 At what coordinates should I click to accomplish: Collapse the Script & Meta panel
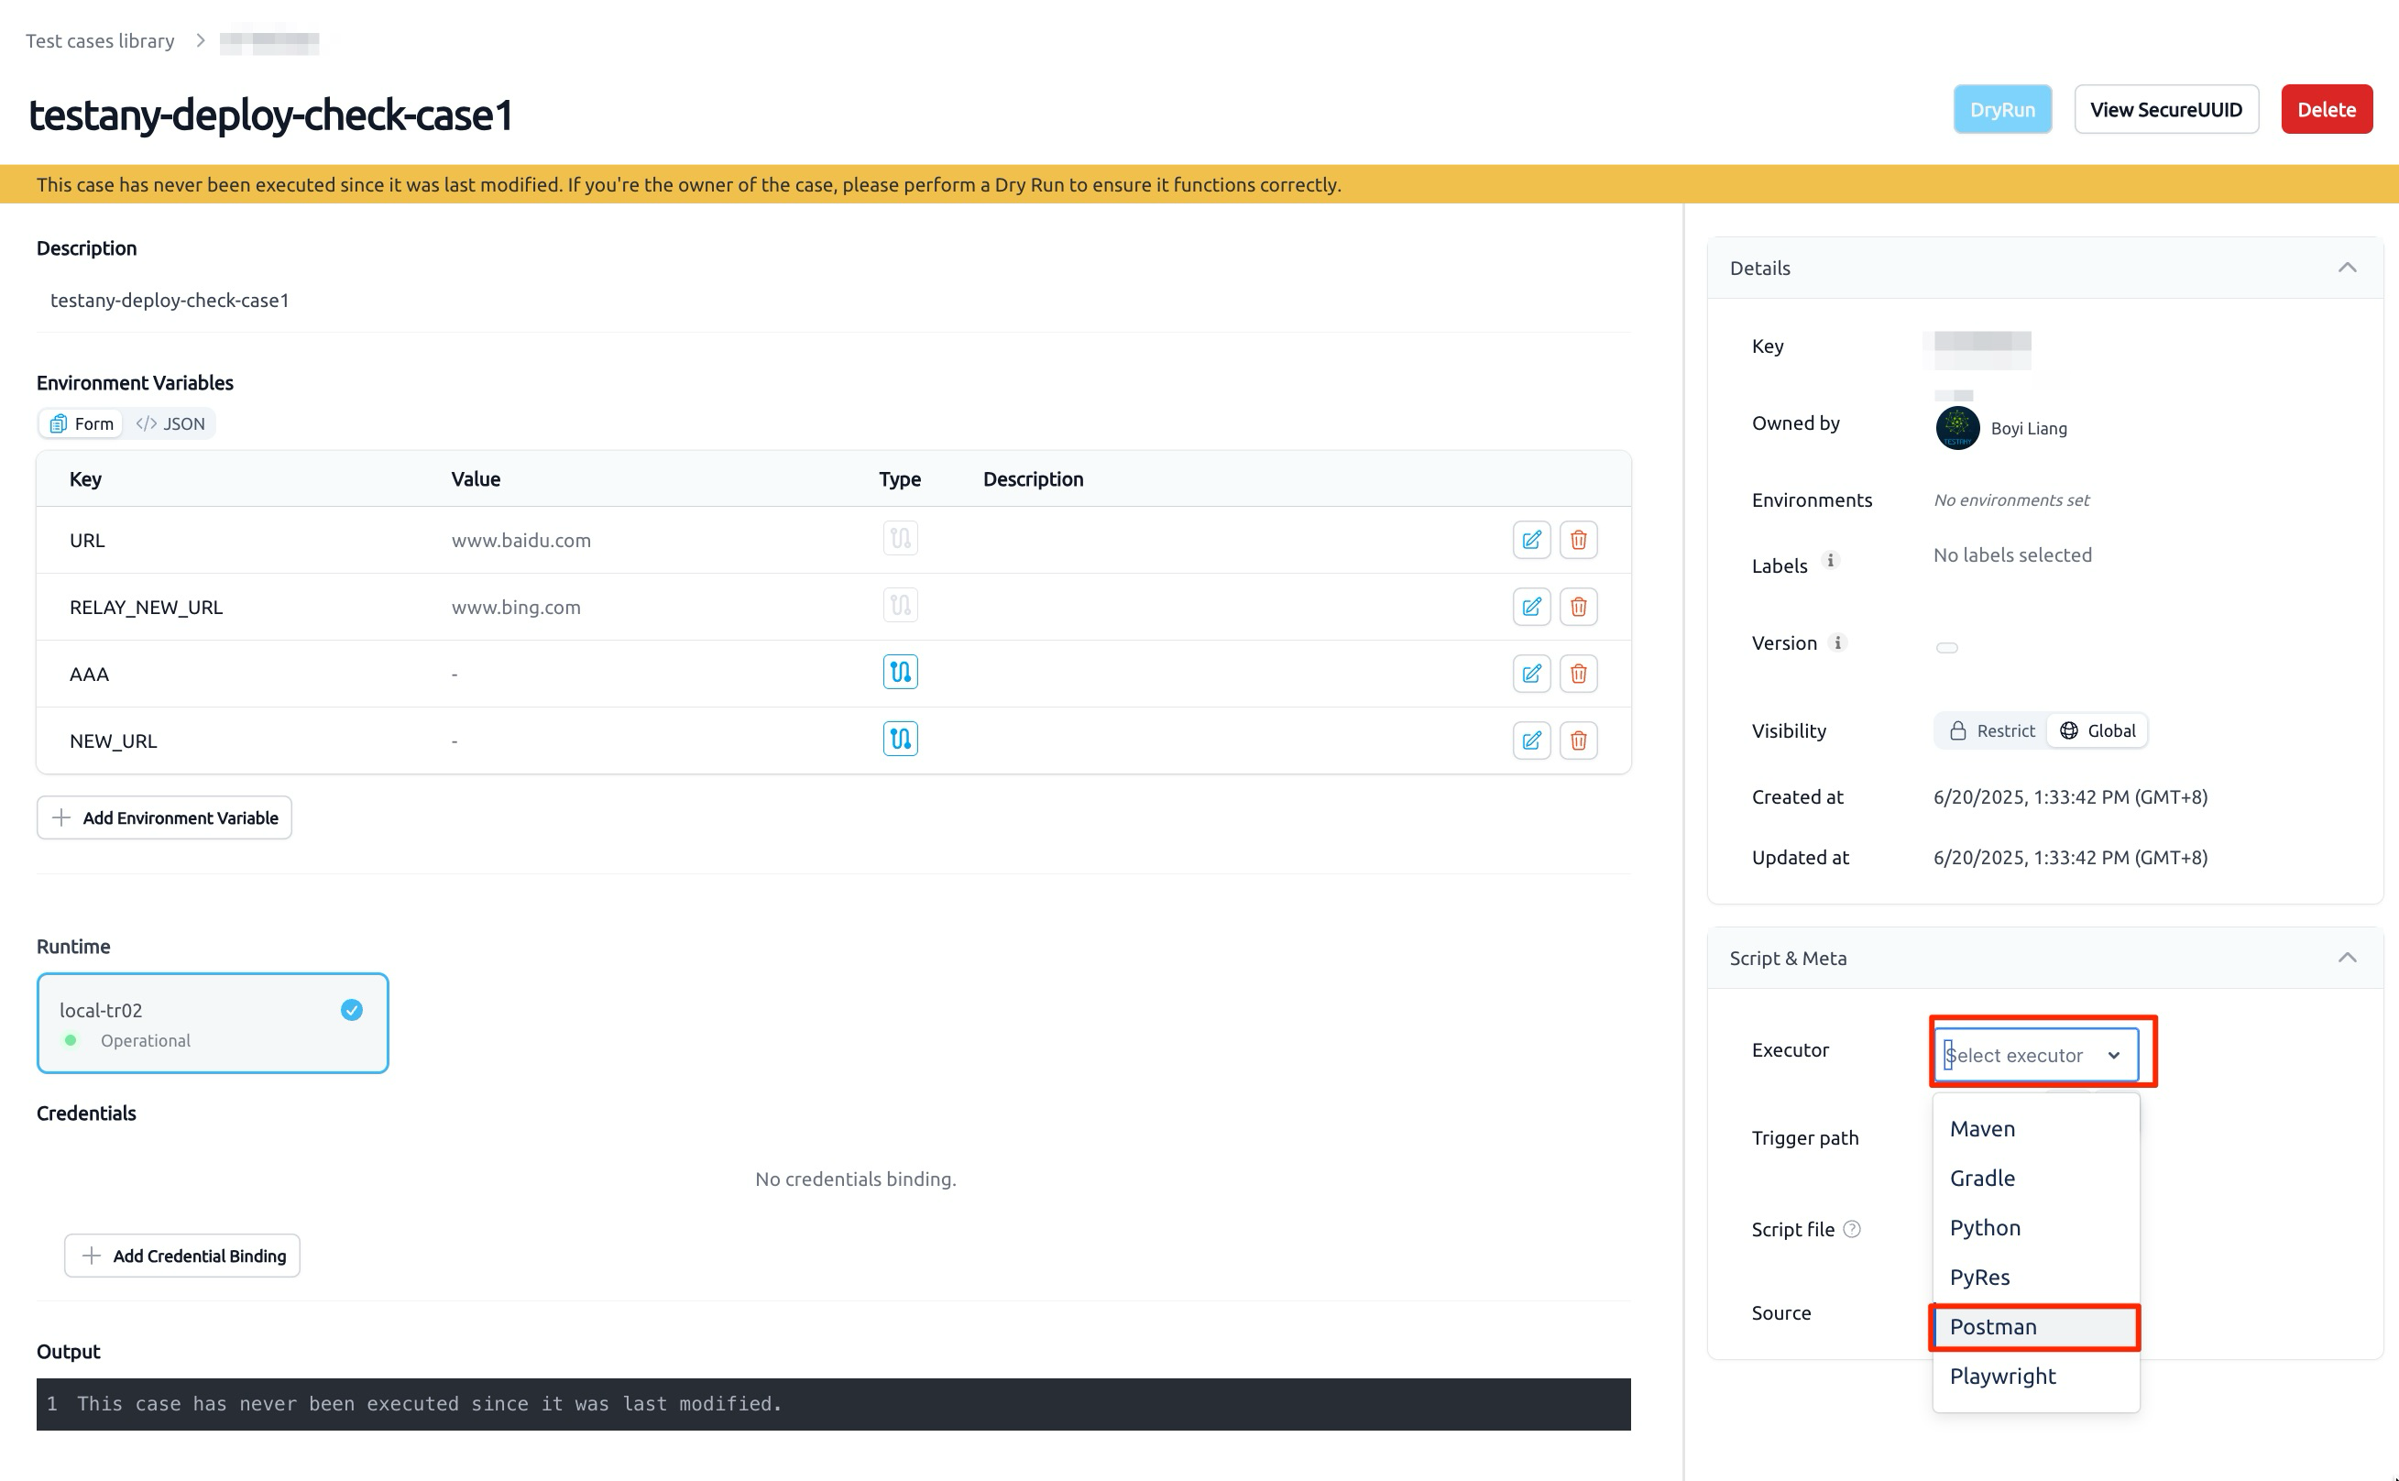pos(2347,957)
